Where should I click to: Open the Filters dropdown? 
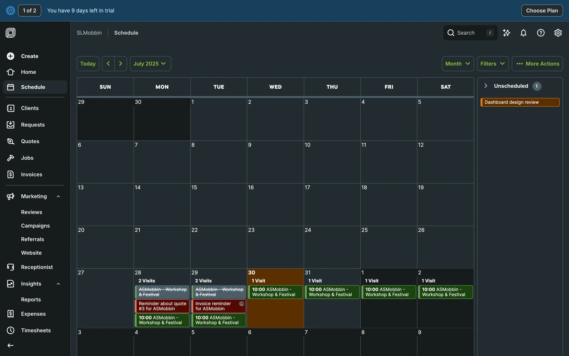pyautogui.click(x=493, y=63)
